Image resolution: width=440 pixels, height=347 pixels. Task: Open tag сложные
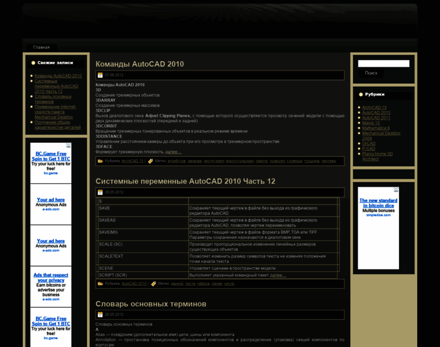(x=294, y=161)
